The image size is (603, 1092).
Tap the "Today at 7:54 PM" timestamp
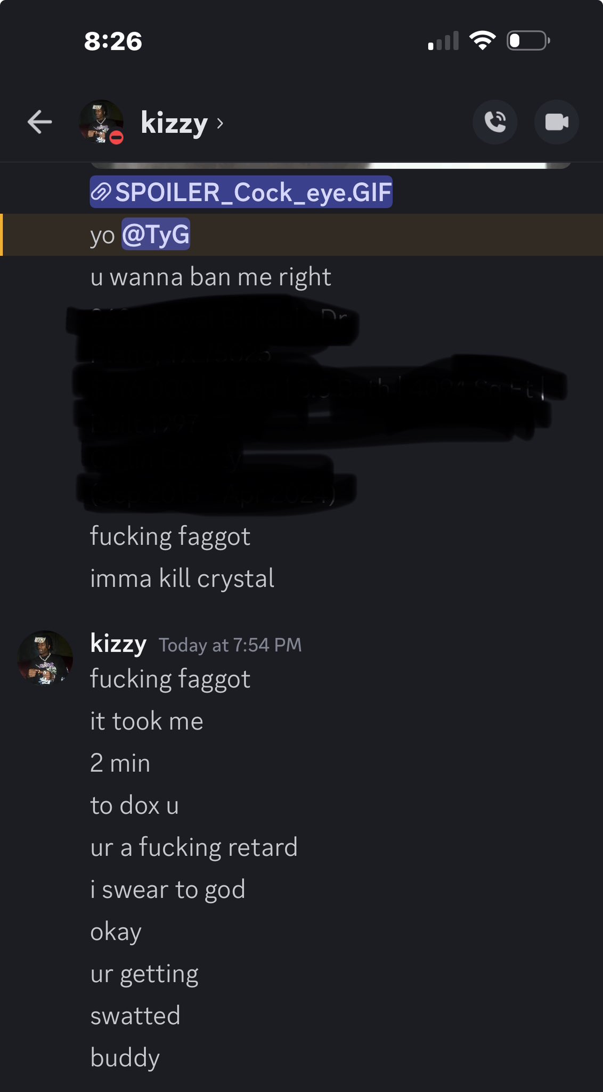(x=230, y=645)
